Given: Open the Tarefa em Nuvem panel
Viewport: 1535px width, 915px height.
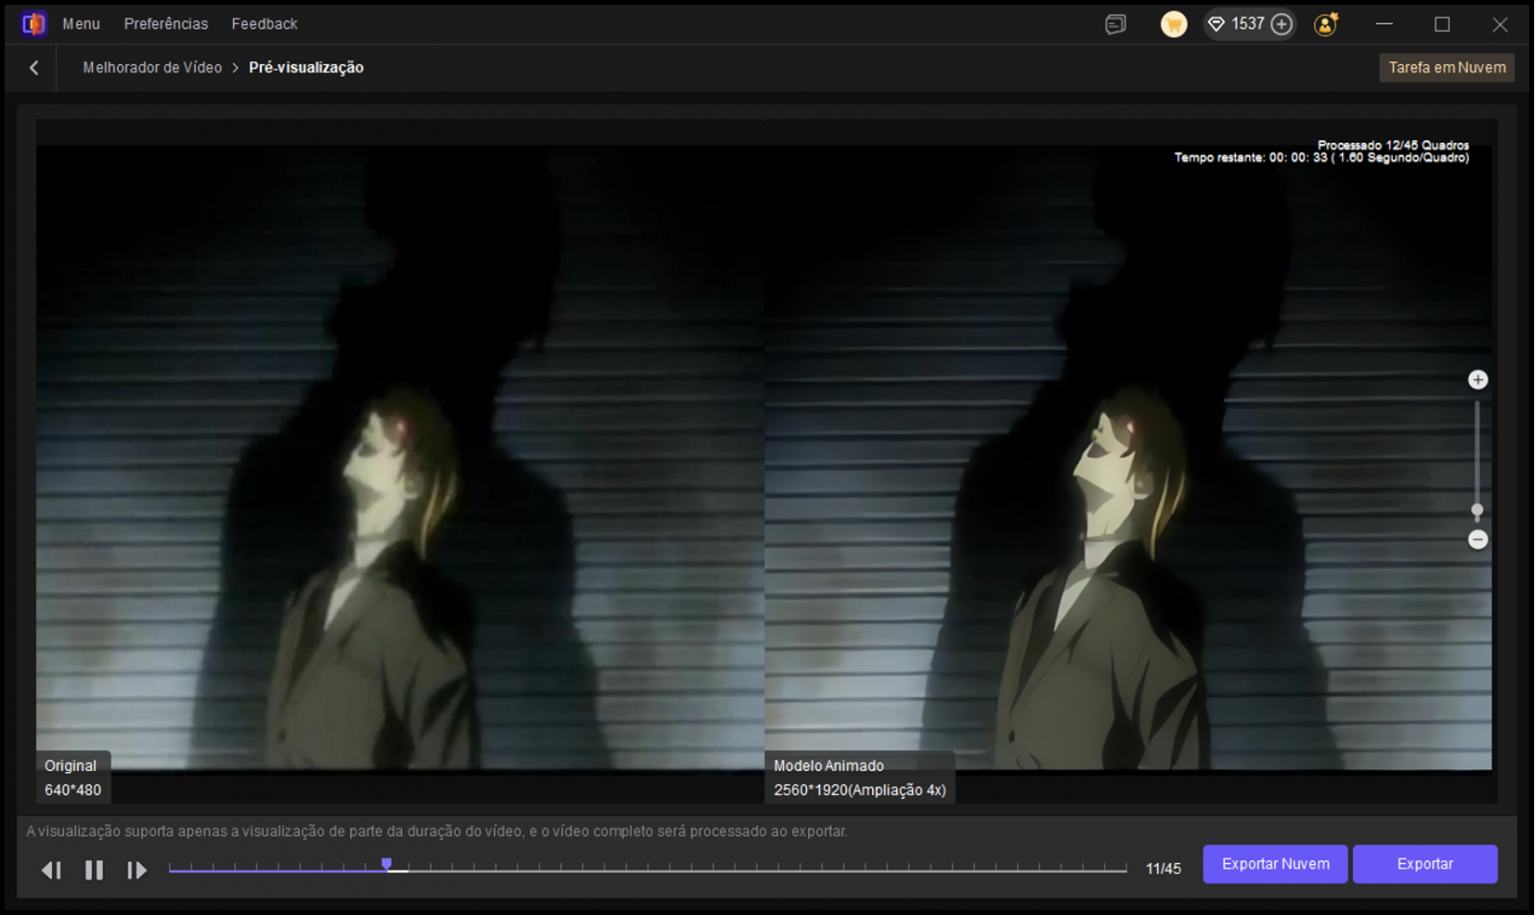Looking at the screenshot, I should [x=1447, y=68].
